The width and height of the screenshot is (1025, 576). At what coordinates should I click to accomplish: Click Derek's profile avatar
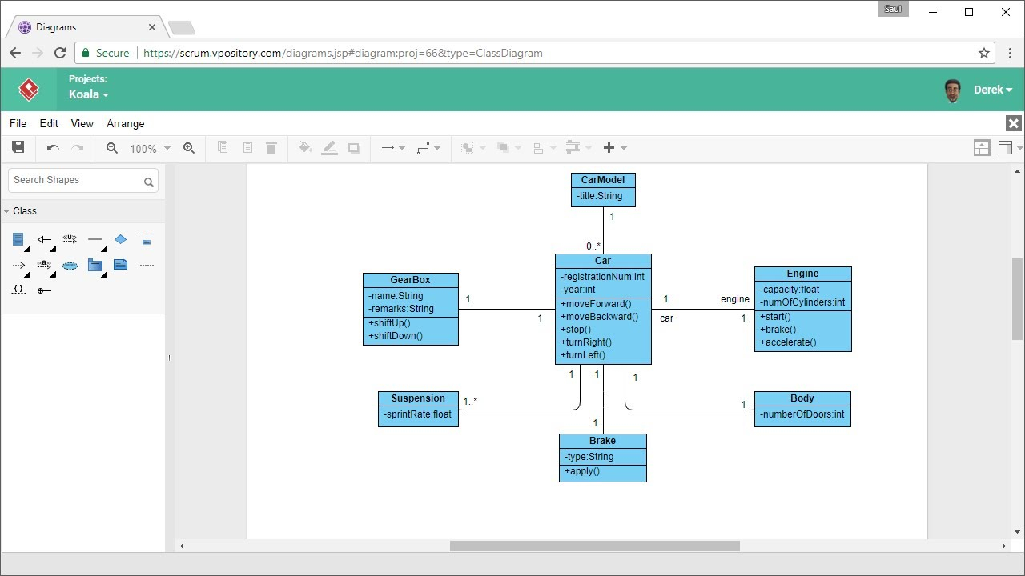(952, 90)
